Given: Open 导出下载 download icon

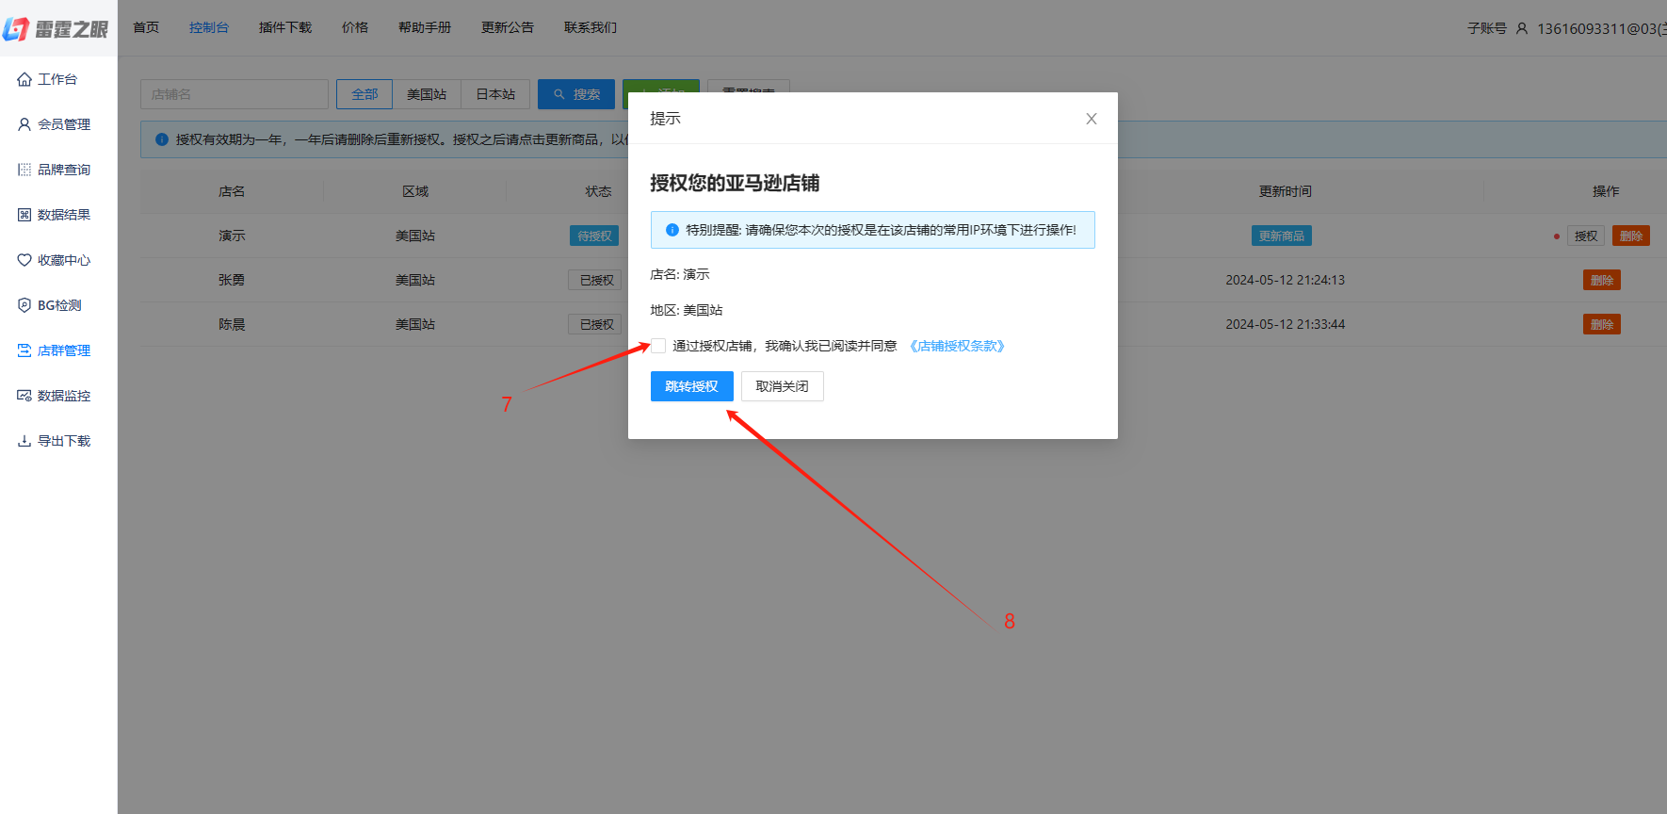Looking at the screenshot, I should [24, 441].
